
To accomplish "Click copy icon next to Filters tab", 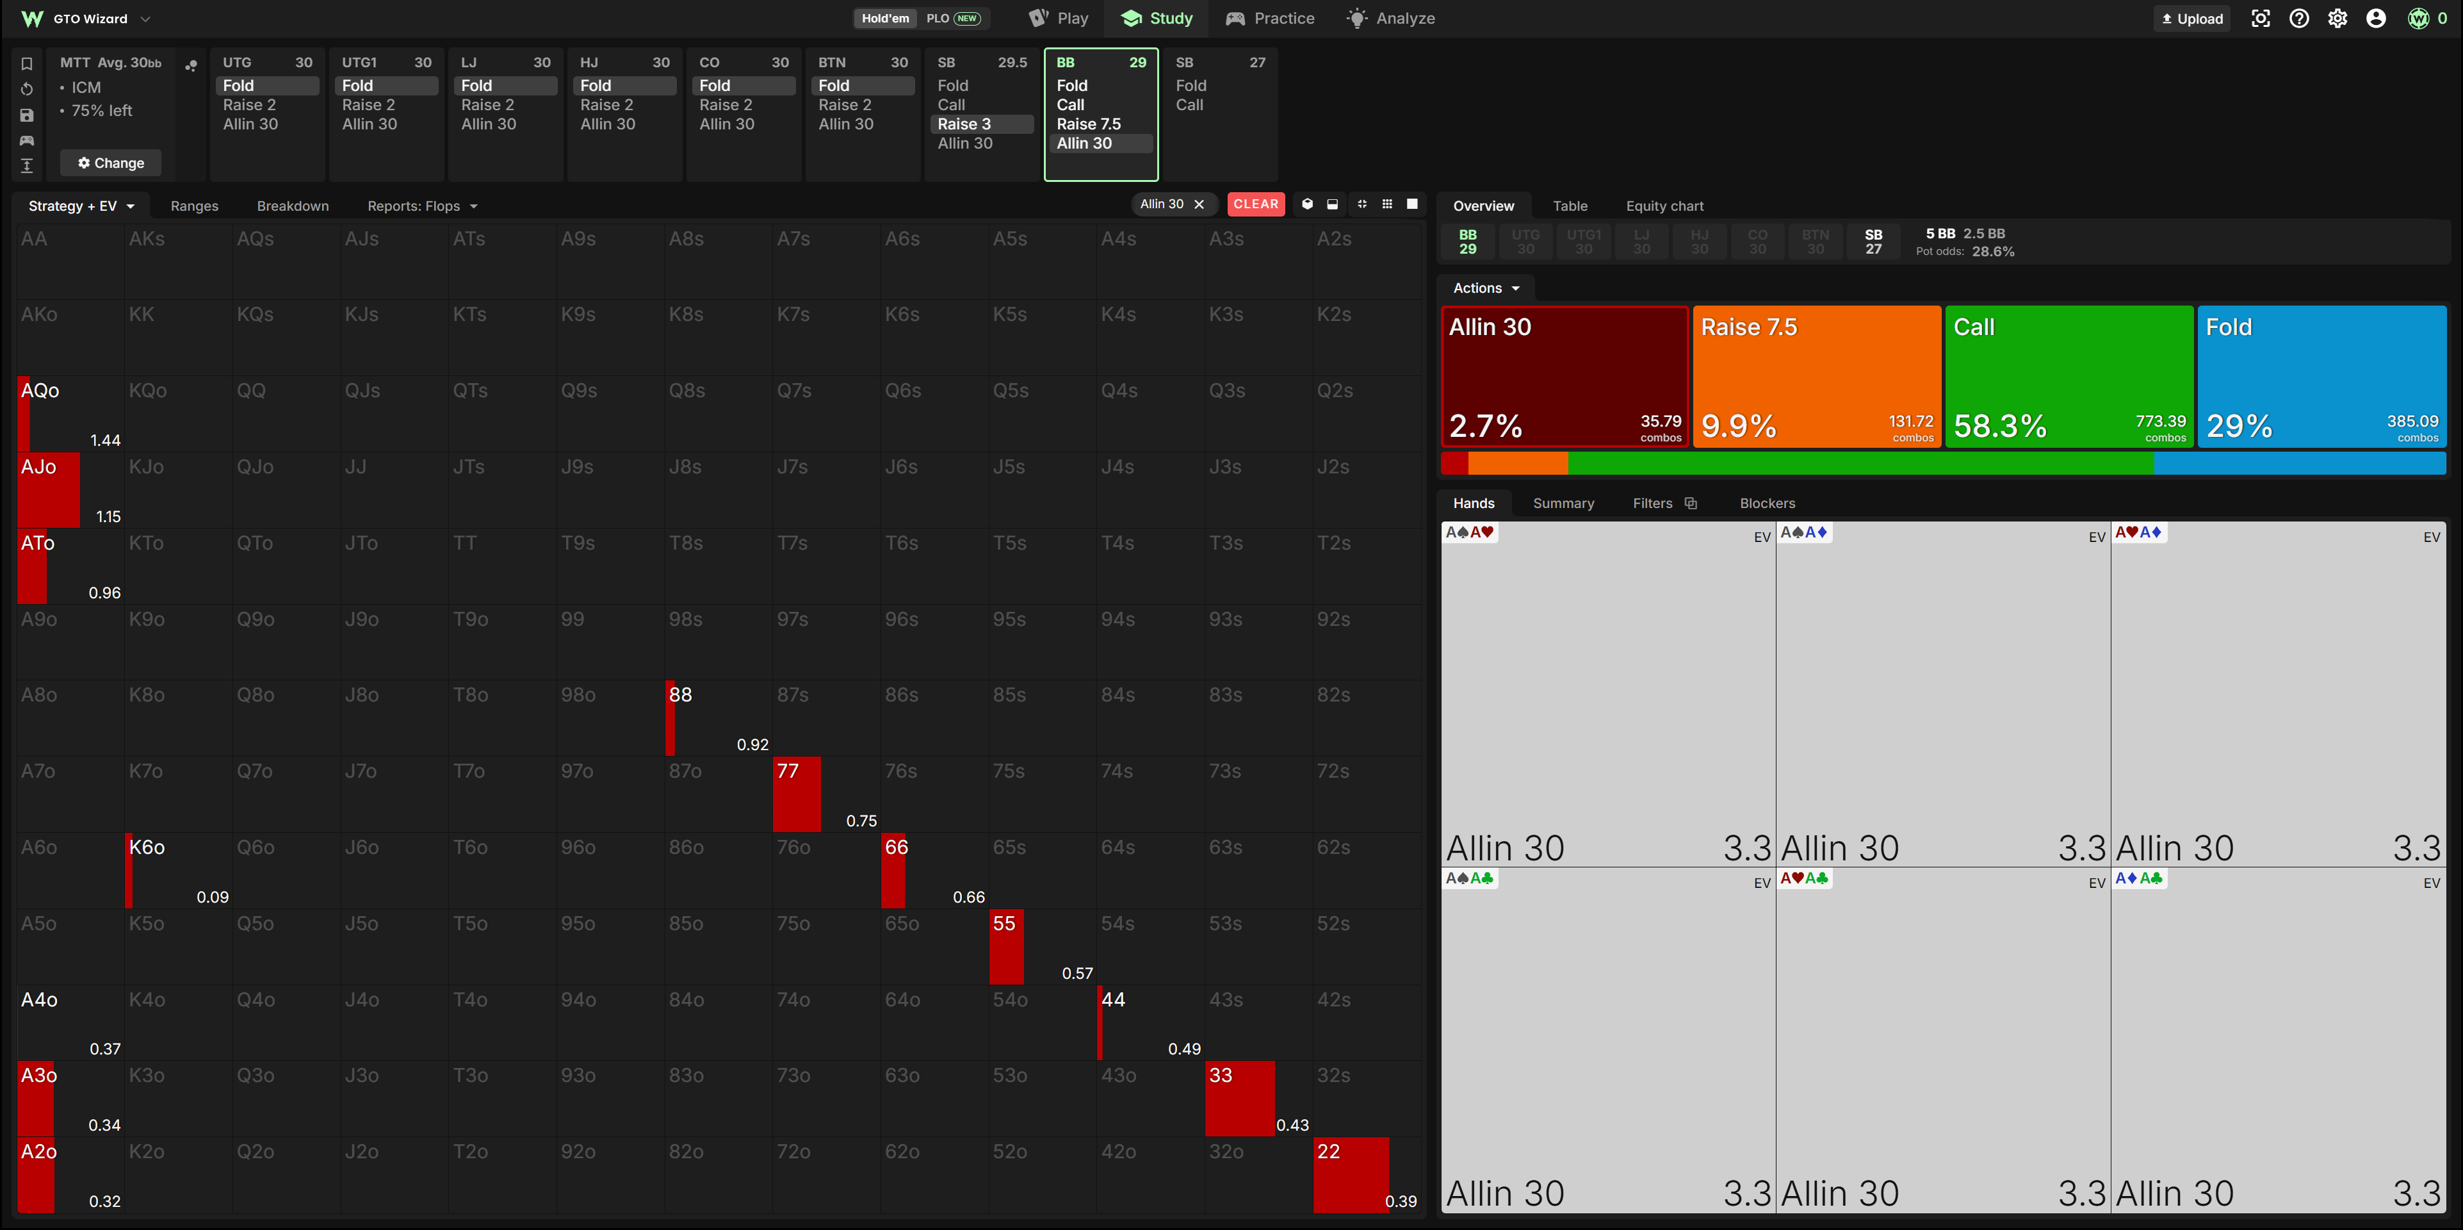I will tap(1691, 503).
